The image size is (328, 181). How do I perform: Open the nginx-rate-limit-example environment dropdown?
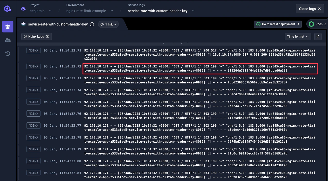(x=111, y=11)
